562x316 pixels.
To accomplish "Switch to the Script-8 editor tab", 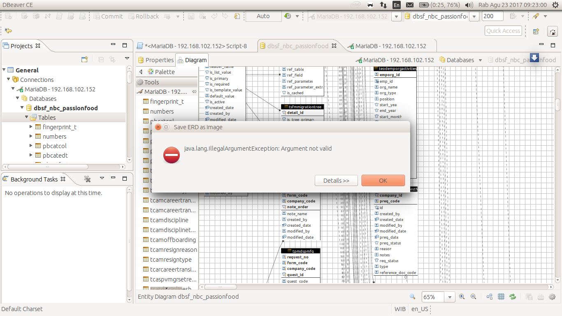I will pyautogui.click(x=192, y=46).
